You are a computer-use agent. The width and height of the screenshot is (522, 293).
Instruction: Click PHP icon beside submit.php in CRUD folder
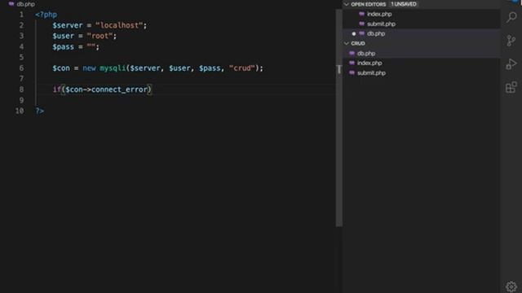(x=352, y=72)
